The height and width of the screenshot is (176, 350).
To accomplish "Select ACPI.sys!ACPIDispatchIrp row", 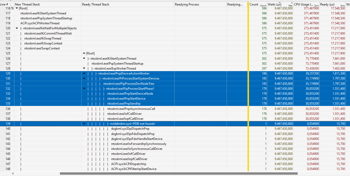I will click(x=129, y=164).
